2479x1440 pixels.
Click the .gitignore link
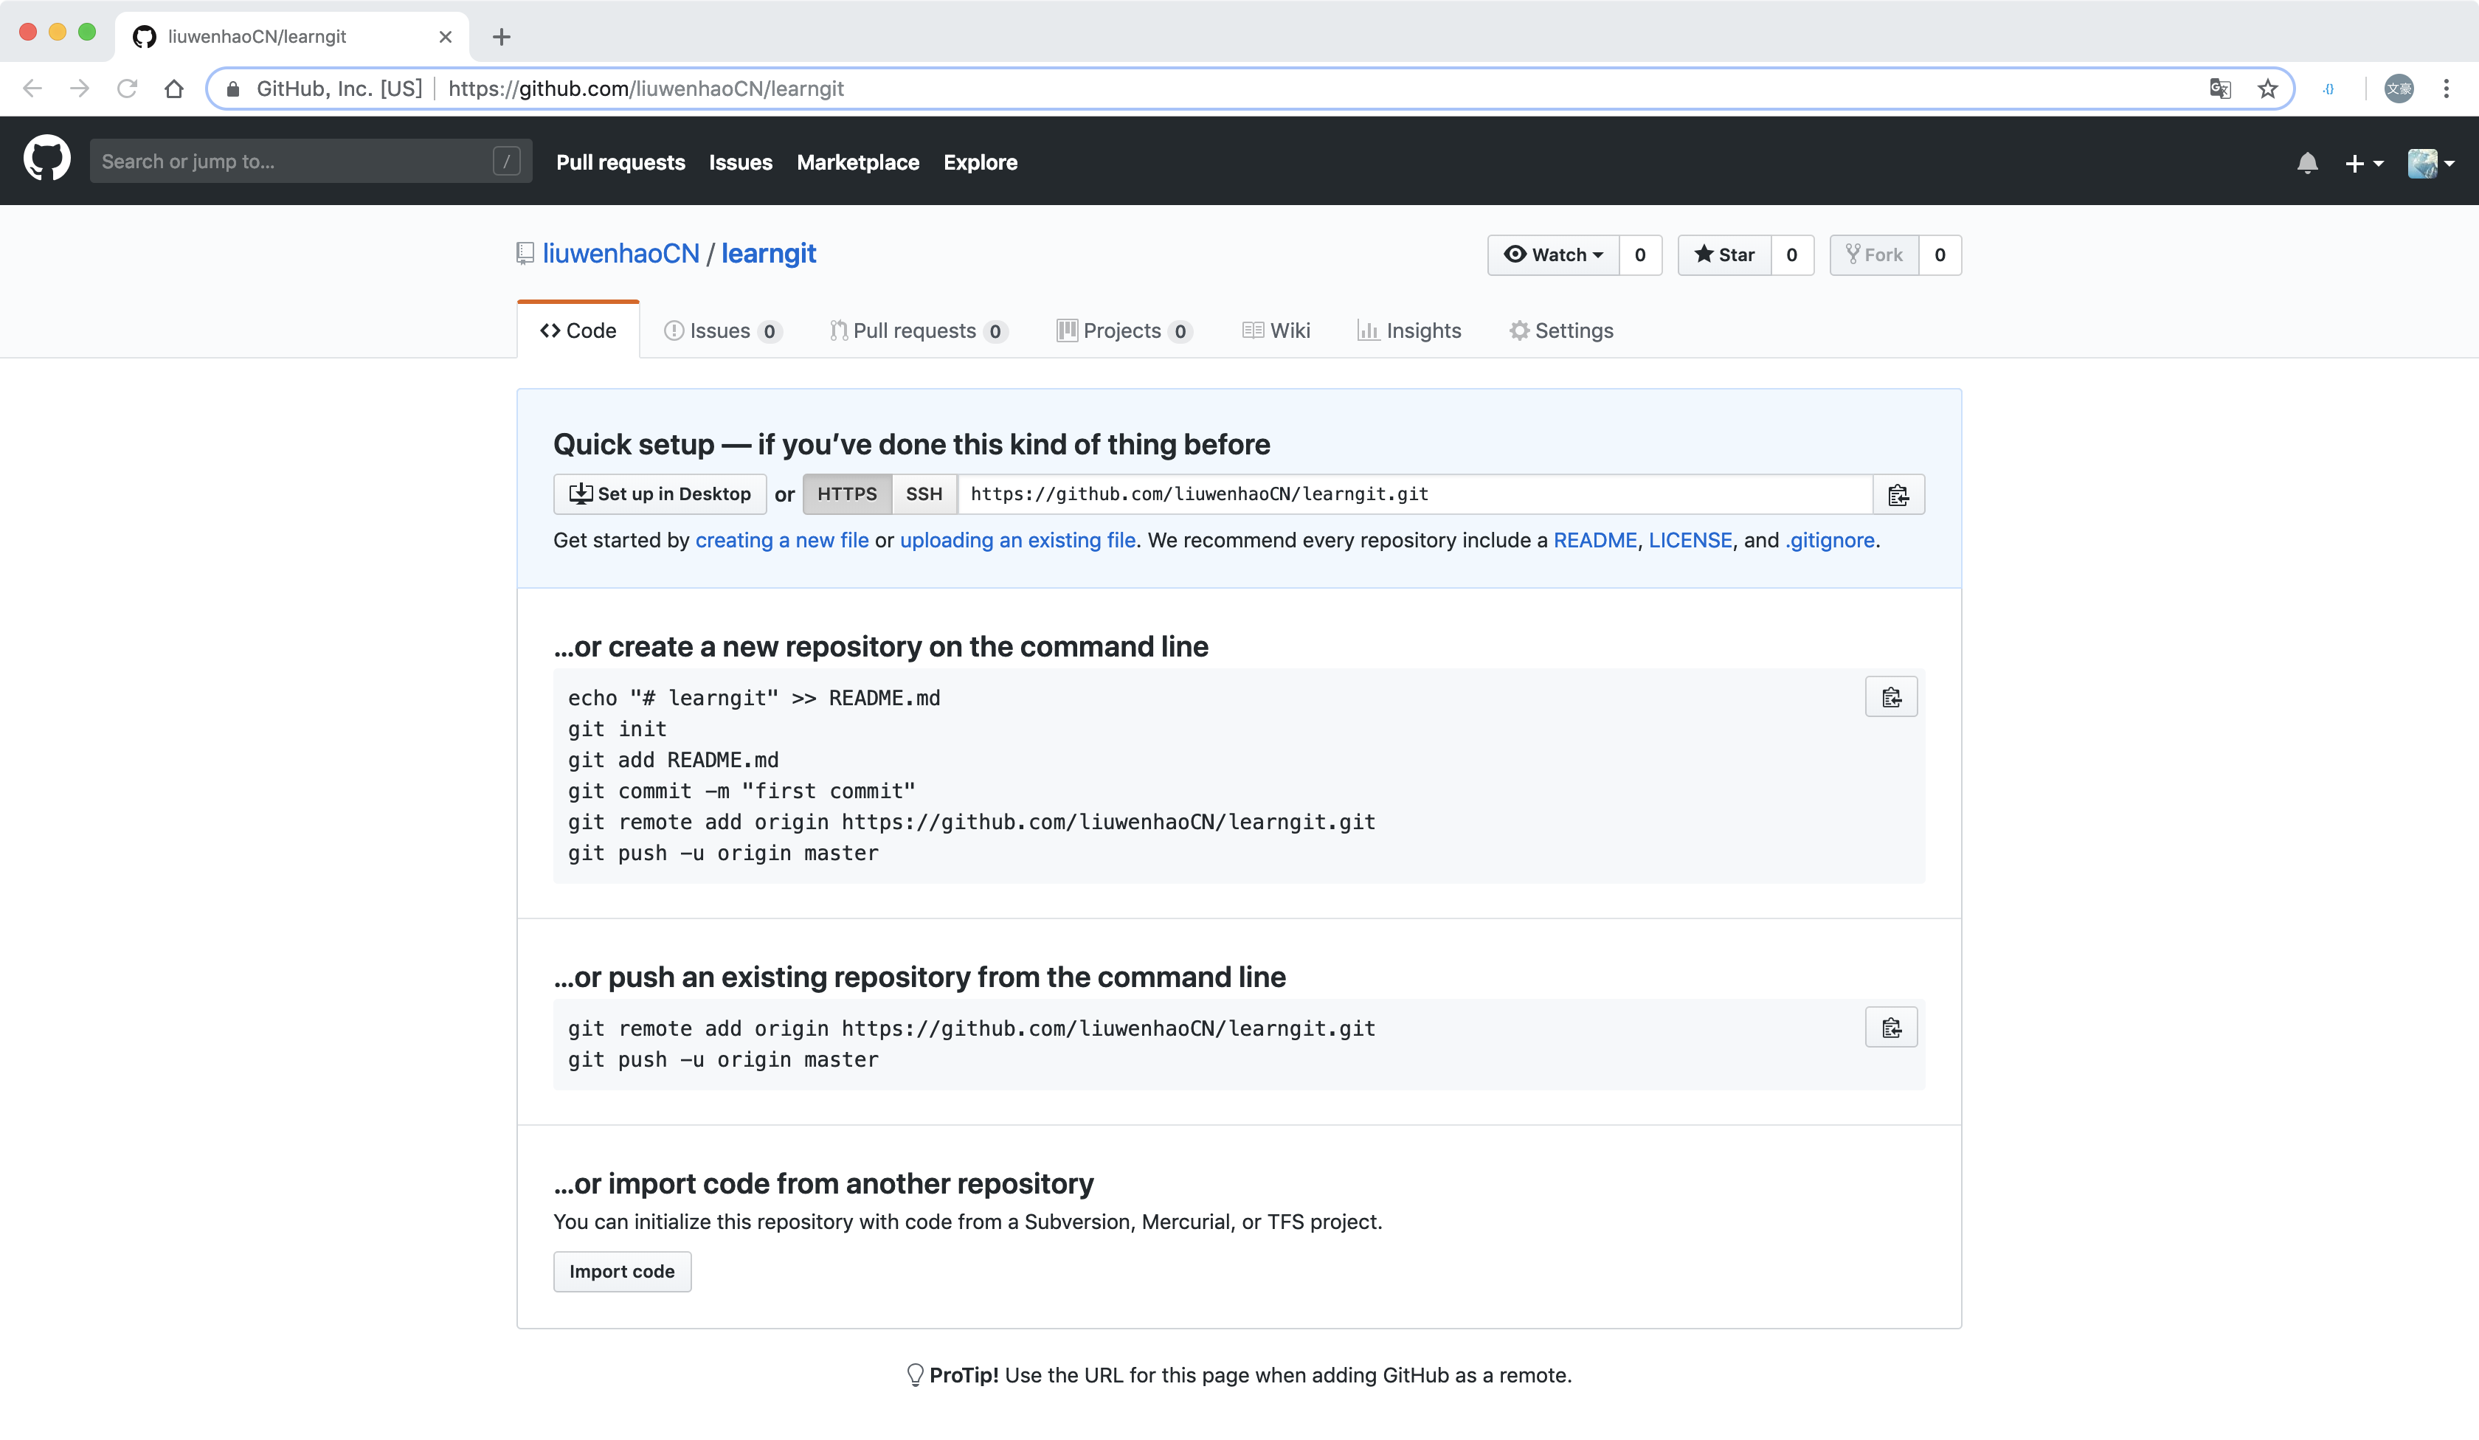click(1830, 540)
